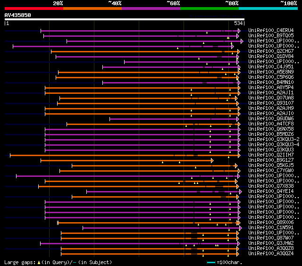The width and height of the screenshot is (302, 266).
Task: Open the UniRef100_Q87W07 entry
Action: coord(271,238)
